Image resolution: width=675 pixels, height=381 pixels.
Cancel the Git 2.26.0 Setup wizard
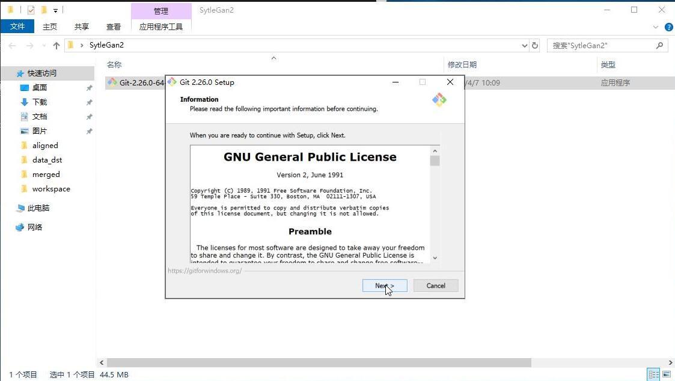click(436, 285)
